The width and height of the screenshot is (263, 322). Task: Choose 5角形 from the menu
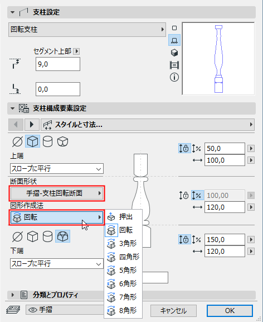(x=123, y=270)
